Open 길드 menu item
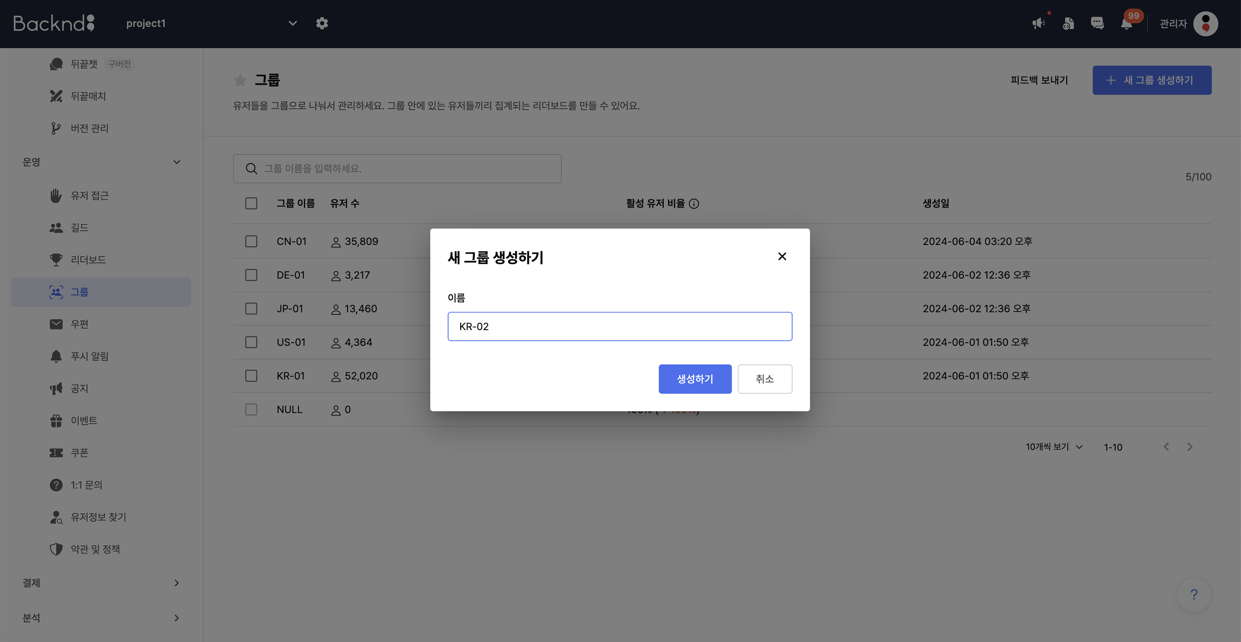This screenshot has width=1241, height=642. click(101, 228)
